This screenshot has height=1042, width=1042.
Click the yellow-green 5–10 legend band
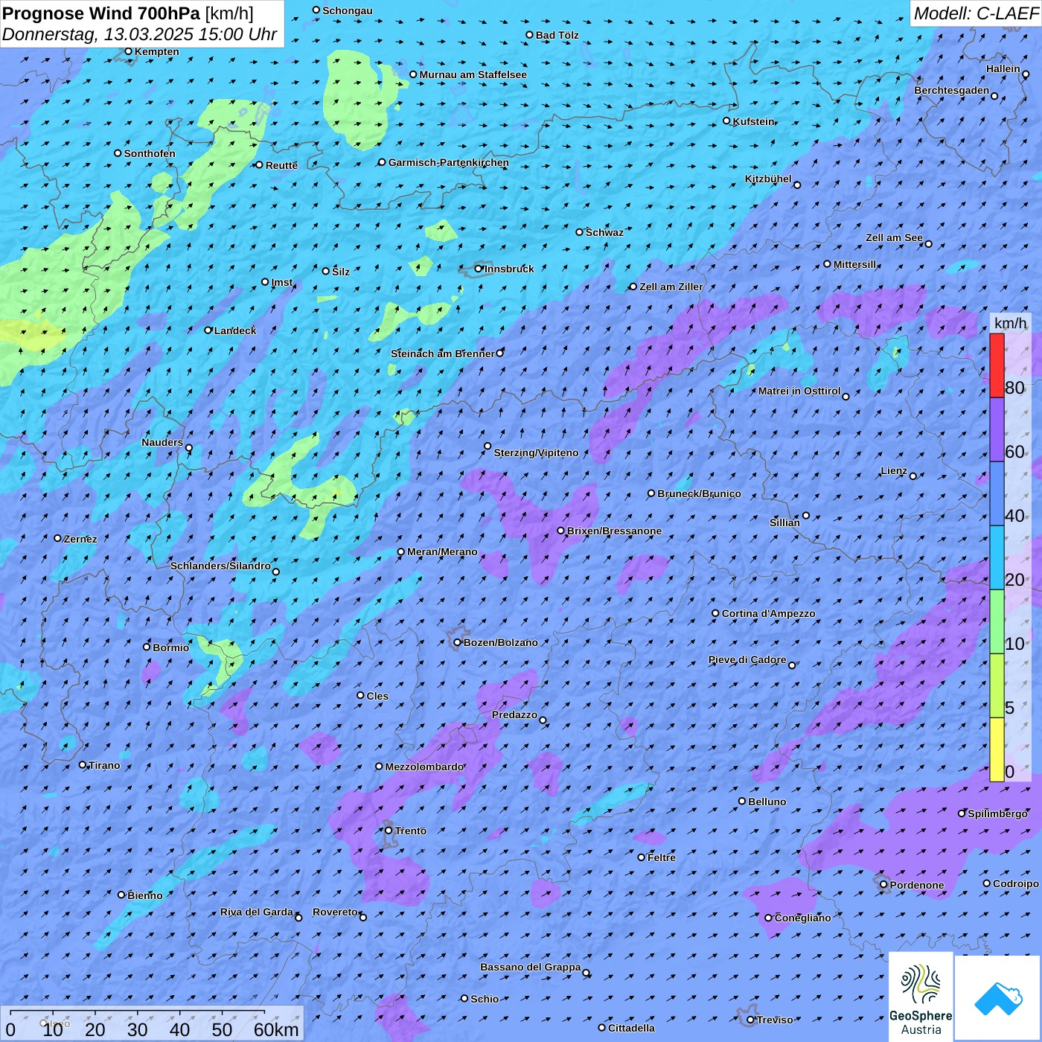tap(997, 685)
